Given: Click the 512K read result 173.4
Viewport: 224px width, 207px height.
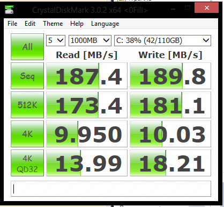Looking at the screenshot, I should [x=87, y=105].
